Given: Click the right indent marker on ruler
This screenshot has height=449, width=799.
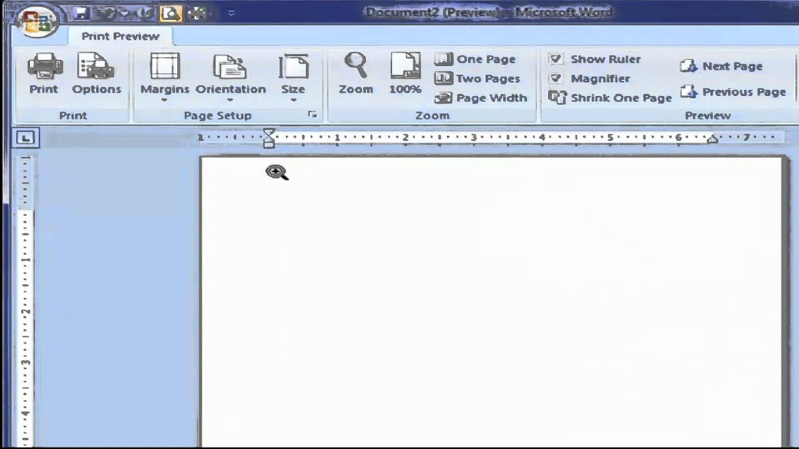Looking at the screenshot, I should point(712,140).
